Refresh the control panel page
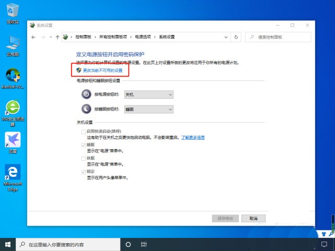Image resolution: width=335 pixels, height=251 pixels. point(236,37)
